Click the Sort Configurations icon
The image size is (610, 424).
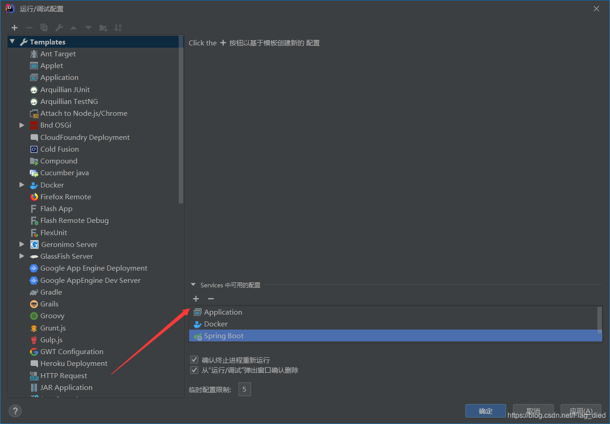click(118, 28)
